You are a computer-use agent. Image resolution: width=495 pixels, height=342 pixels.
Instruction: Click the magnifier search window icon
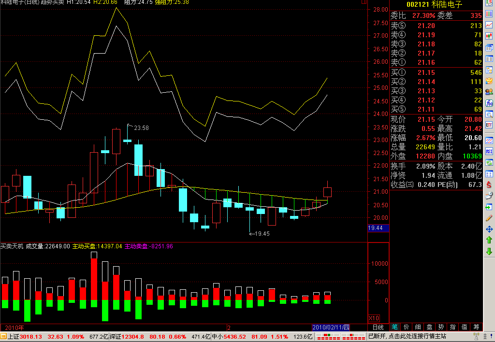tap(489, 114)
